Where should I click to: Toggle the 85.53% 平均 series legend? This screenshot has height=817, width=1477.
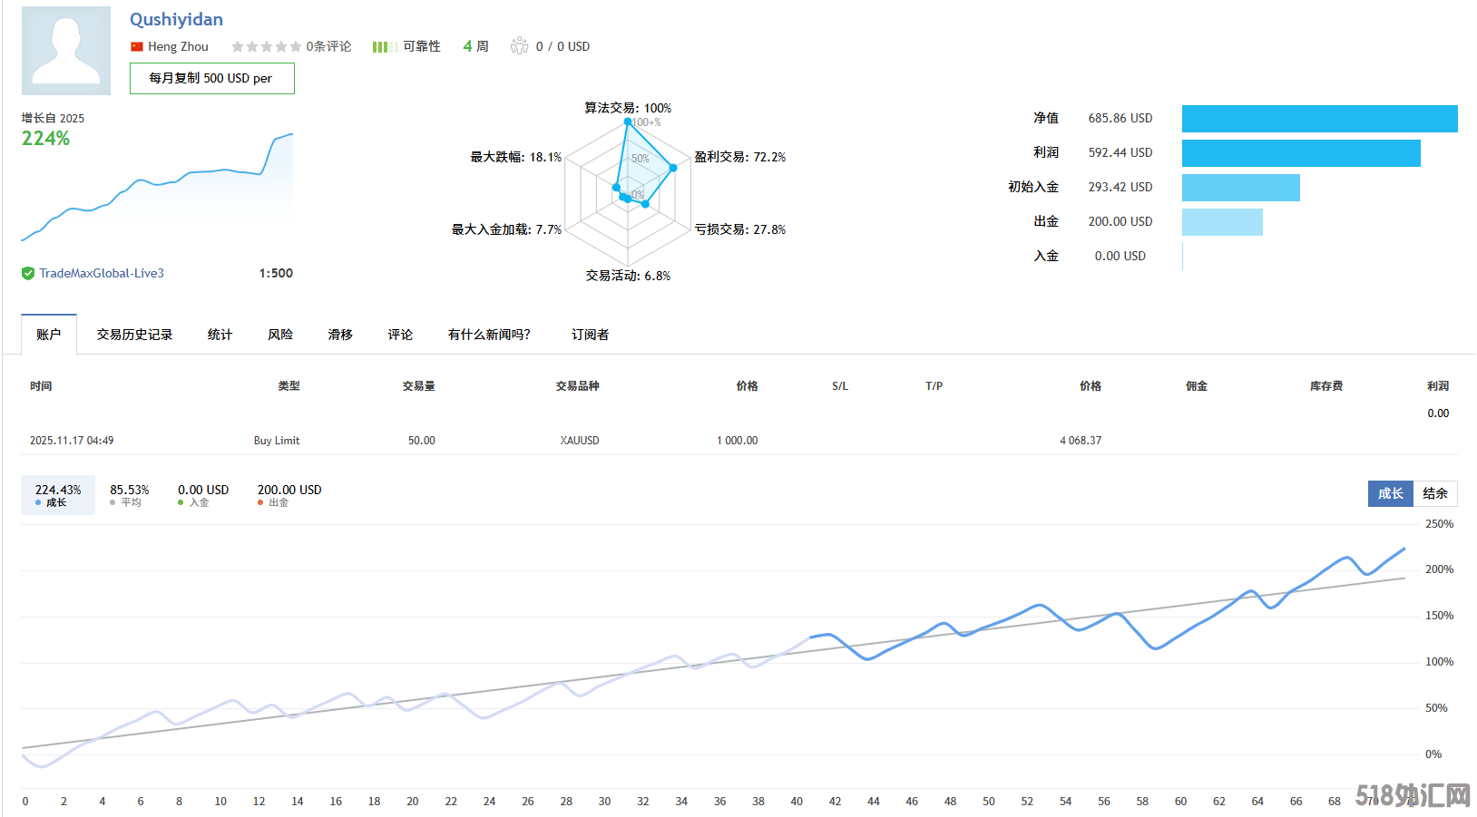click(x=129, y=495)
